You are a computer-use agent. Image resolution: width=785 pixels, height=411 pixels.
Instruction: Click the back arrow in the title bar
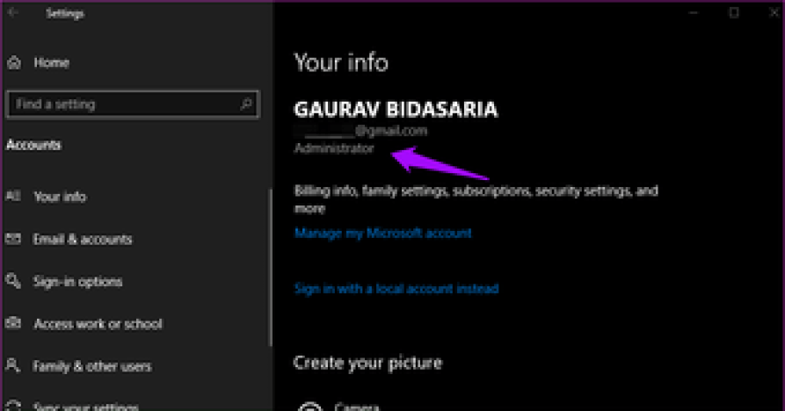point(13,13)
